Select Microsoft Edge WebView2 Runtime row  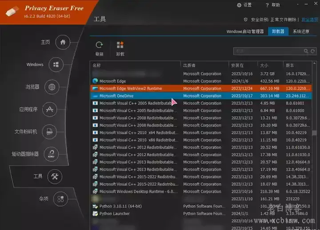pyautogui.click(x=201, y=89)
